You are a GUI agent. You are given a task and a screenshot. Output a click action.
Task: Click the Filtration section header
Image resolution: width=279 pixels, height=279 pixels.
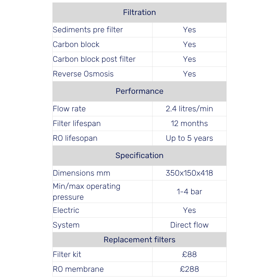pos(139,12)
